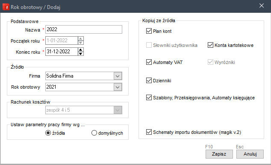This screenshot has width=271, height=165.
Task: Open the Rachunek kosztów dropdown
Action: pos(118,110)
